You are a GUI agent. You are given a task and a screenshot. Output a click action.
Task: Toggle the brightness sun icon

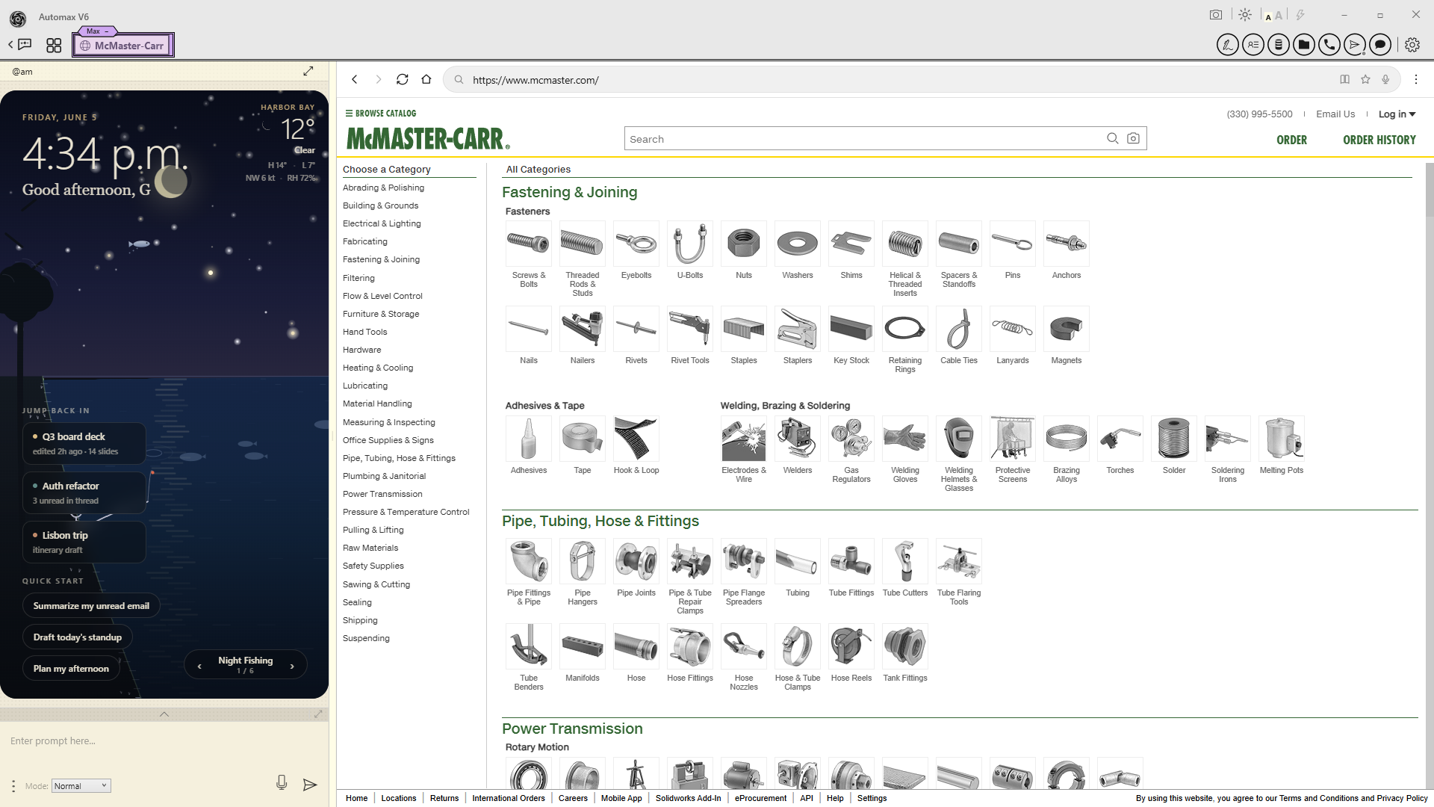coord(1245,15)
